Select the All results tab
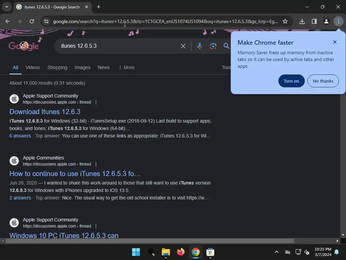Screen dimensions: 346x260 click(16, 67)
